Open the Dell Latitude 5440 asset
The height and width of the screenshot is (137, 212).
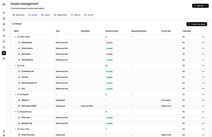coord(29,106)
